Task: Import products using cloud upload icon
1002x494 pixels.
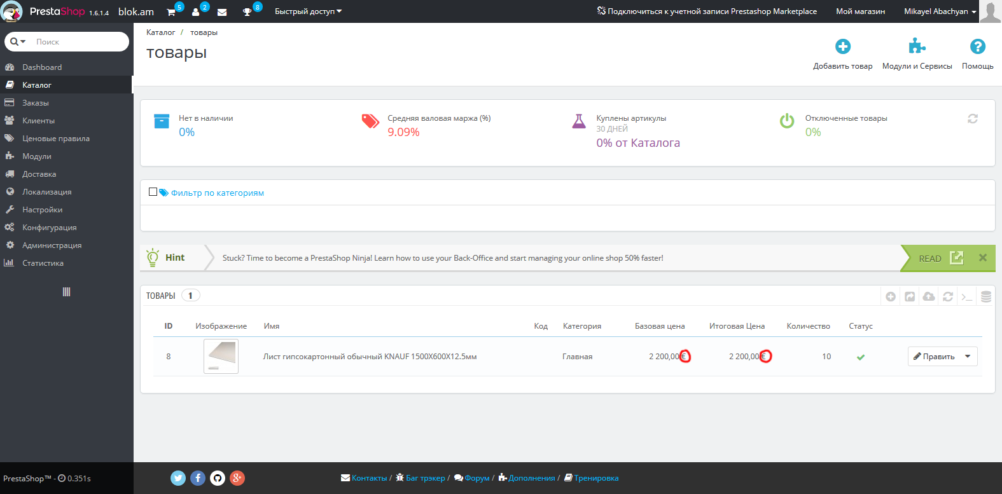Action: (929, 296)
